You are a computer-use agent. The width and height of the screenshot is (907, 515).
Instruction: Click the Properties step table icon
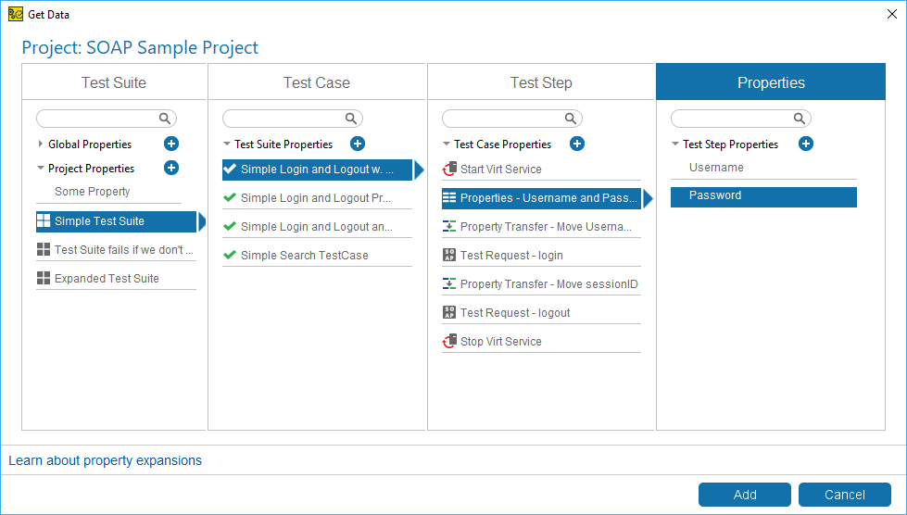point(449,197)
